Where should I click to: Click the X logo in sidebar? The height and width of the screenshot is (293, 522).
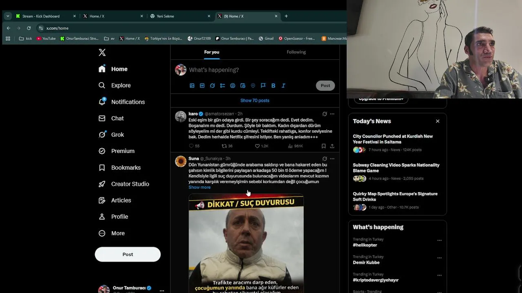pyautogui.click(x=102, y=52)
